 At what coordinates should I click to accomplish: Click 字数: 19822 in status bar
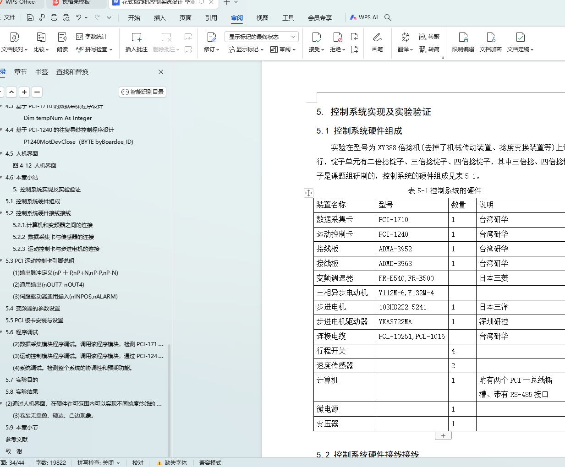[x=51, y=463]
